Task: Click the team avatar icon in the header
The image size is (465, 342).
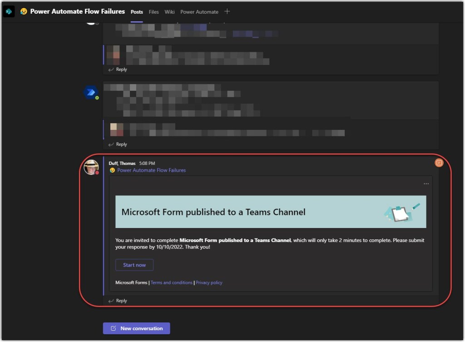Action: [x=9, y=11]
